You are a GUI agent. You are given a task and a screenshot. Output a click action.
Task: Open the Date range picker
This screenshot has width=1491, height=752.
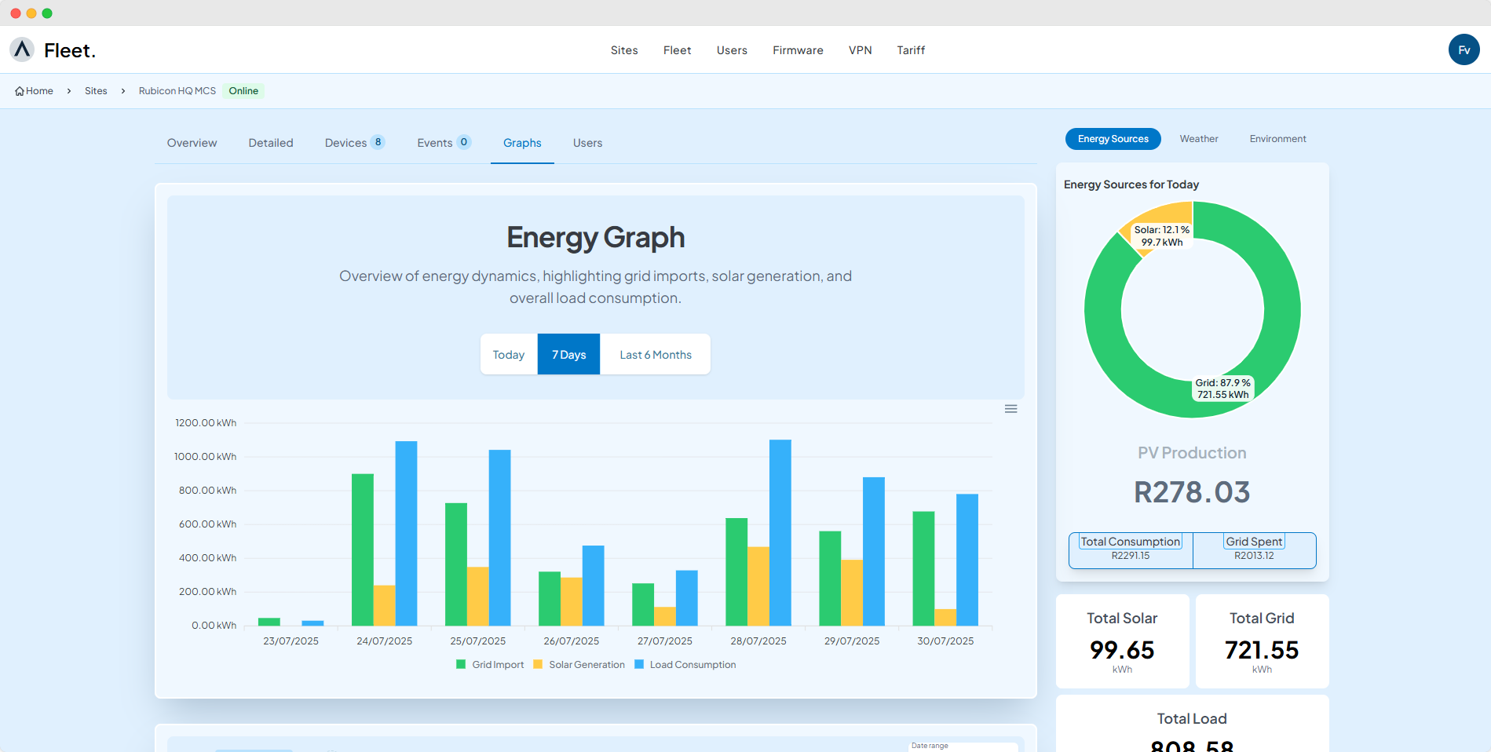[963, 747]
